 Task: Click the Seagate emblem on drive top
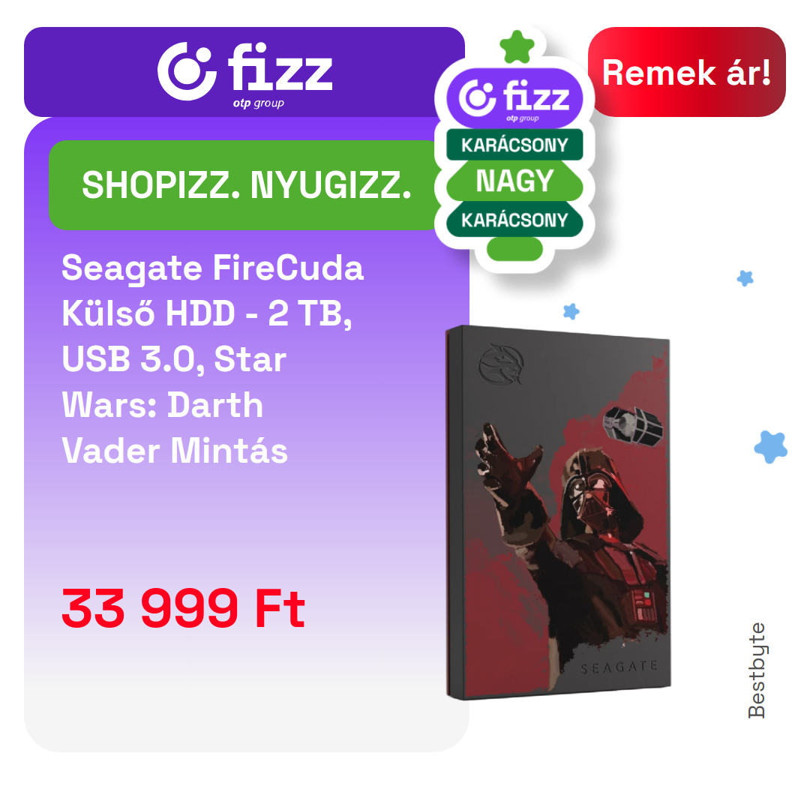tap(501, 364)
